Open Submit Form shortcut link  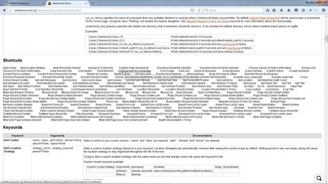(x=255, y=108)
